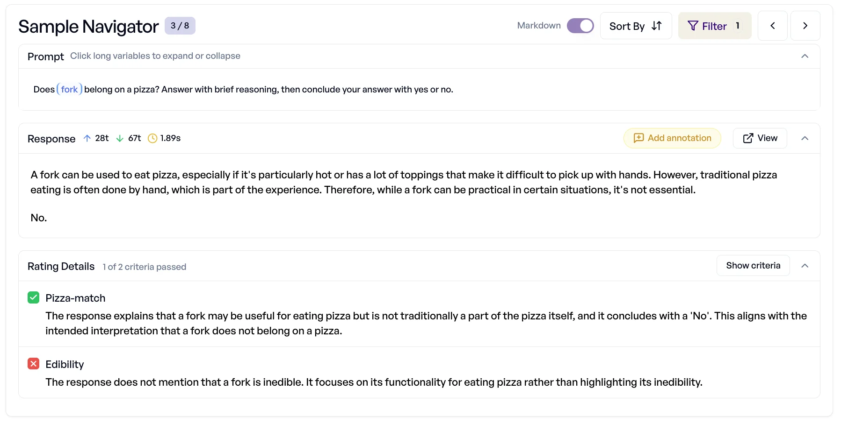Viewport: 841px width, 424px height.
Task: Collapse the Response section
Action: (x=805, y=138)
